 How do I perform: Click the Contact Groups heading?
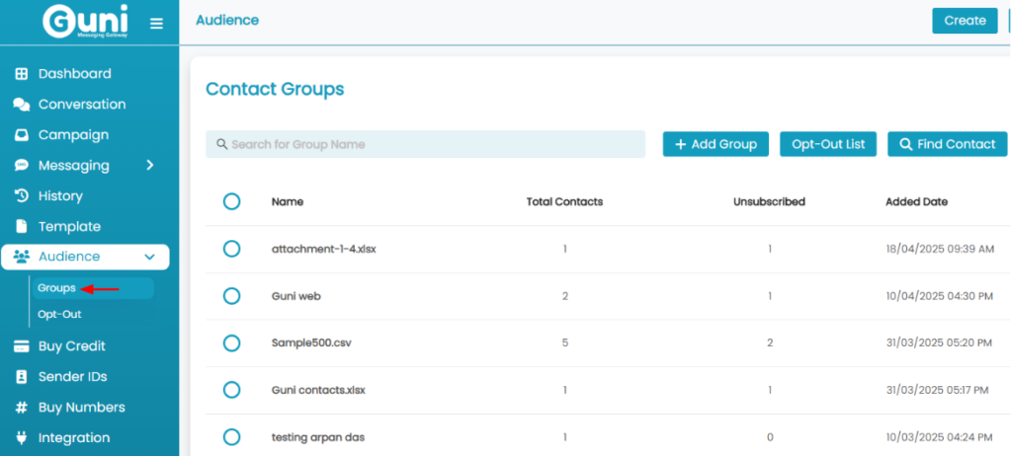[x=275, y=90]
